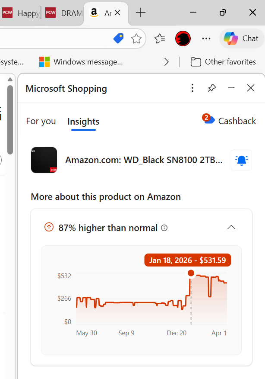Open the favorites list icon

point(160,39)
